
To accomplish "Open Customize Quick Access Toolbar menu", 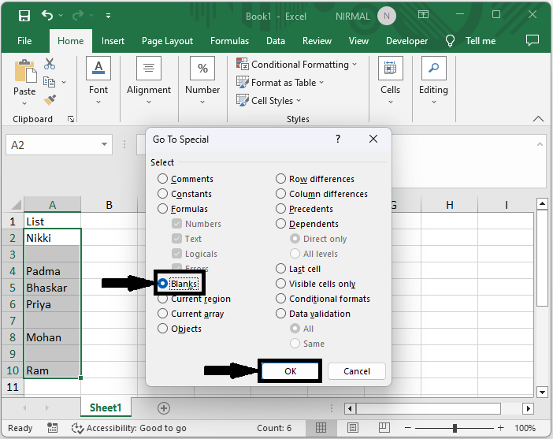I will tap(108, 16).
